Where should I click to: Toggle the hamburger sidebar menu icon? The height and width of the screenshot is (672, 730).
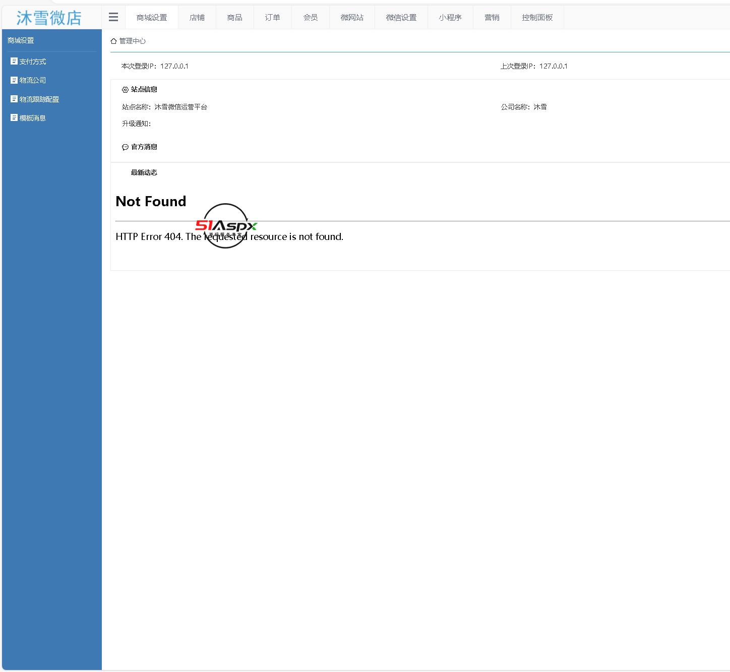(x=113, y=17)
